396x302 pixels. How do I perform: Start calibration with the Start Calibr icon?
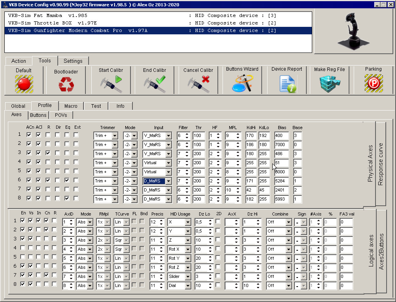tap(111, 84)
